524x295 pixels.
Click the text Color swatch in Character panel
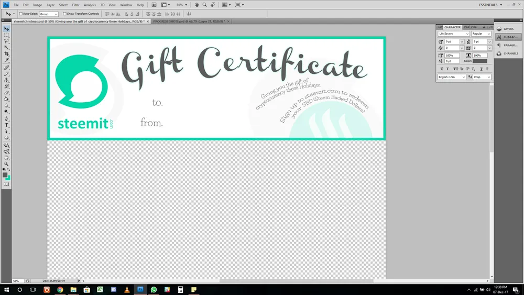pyautogui.click(x=479, y=61)
